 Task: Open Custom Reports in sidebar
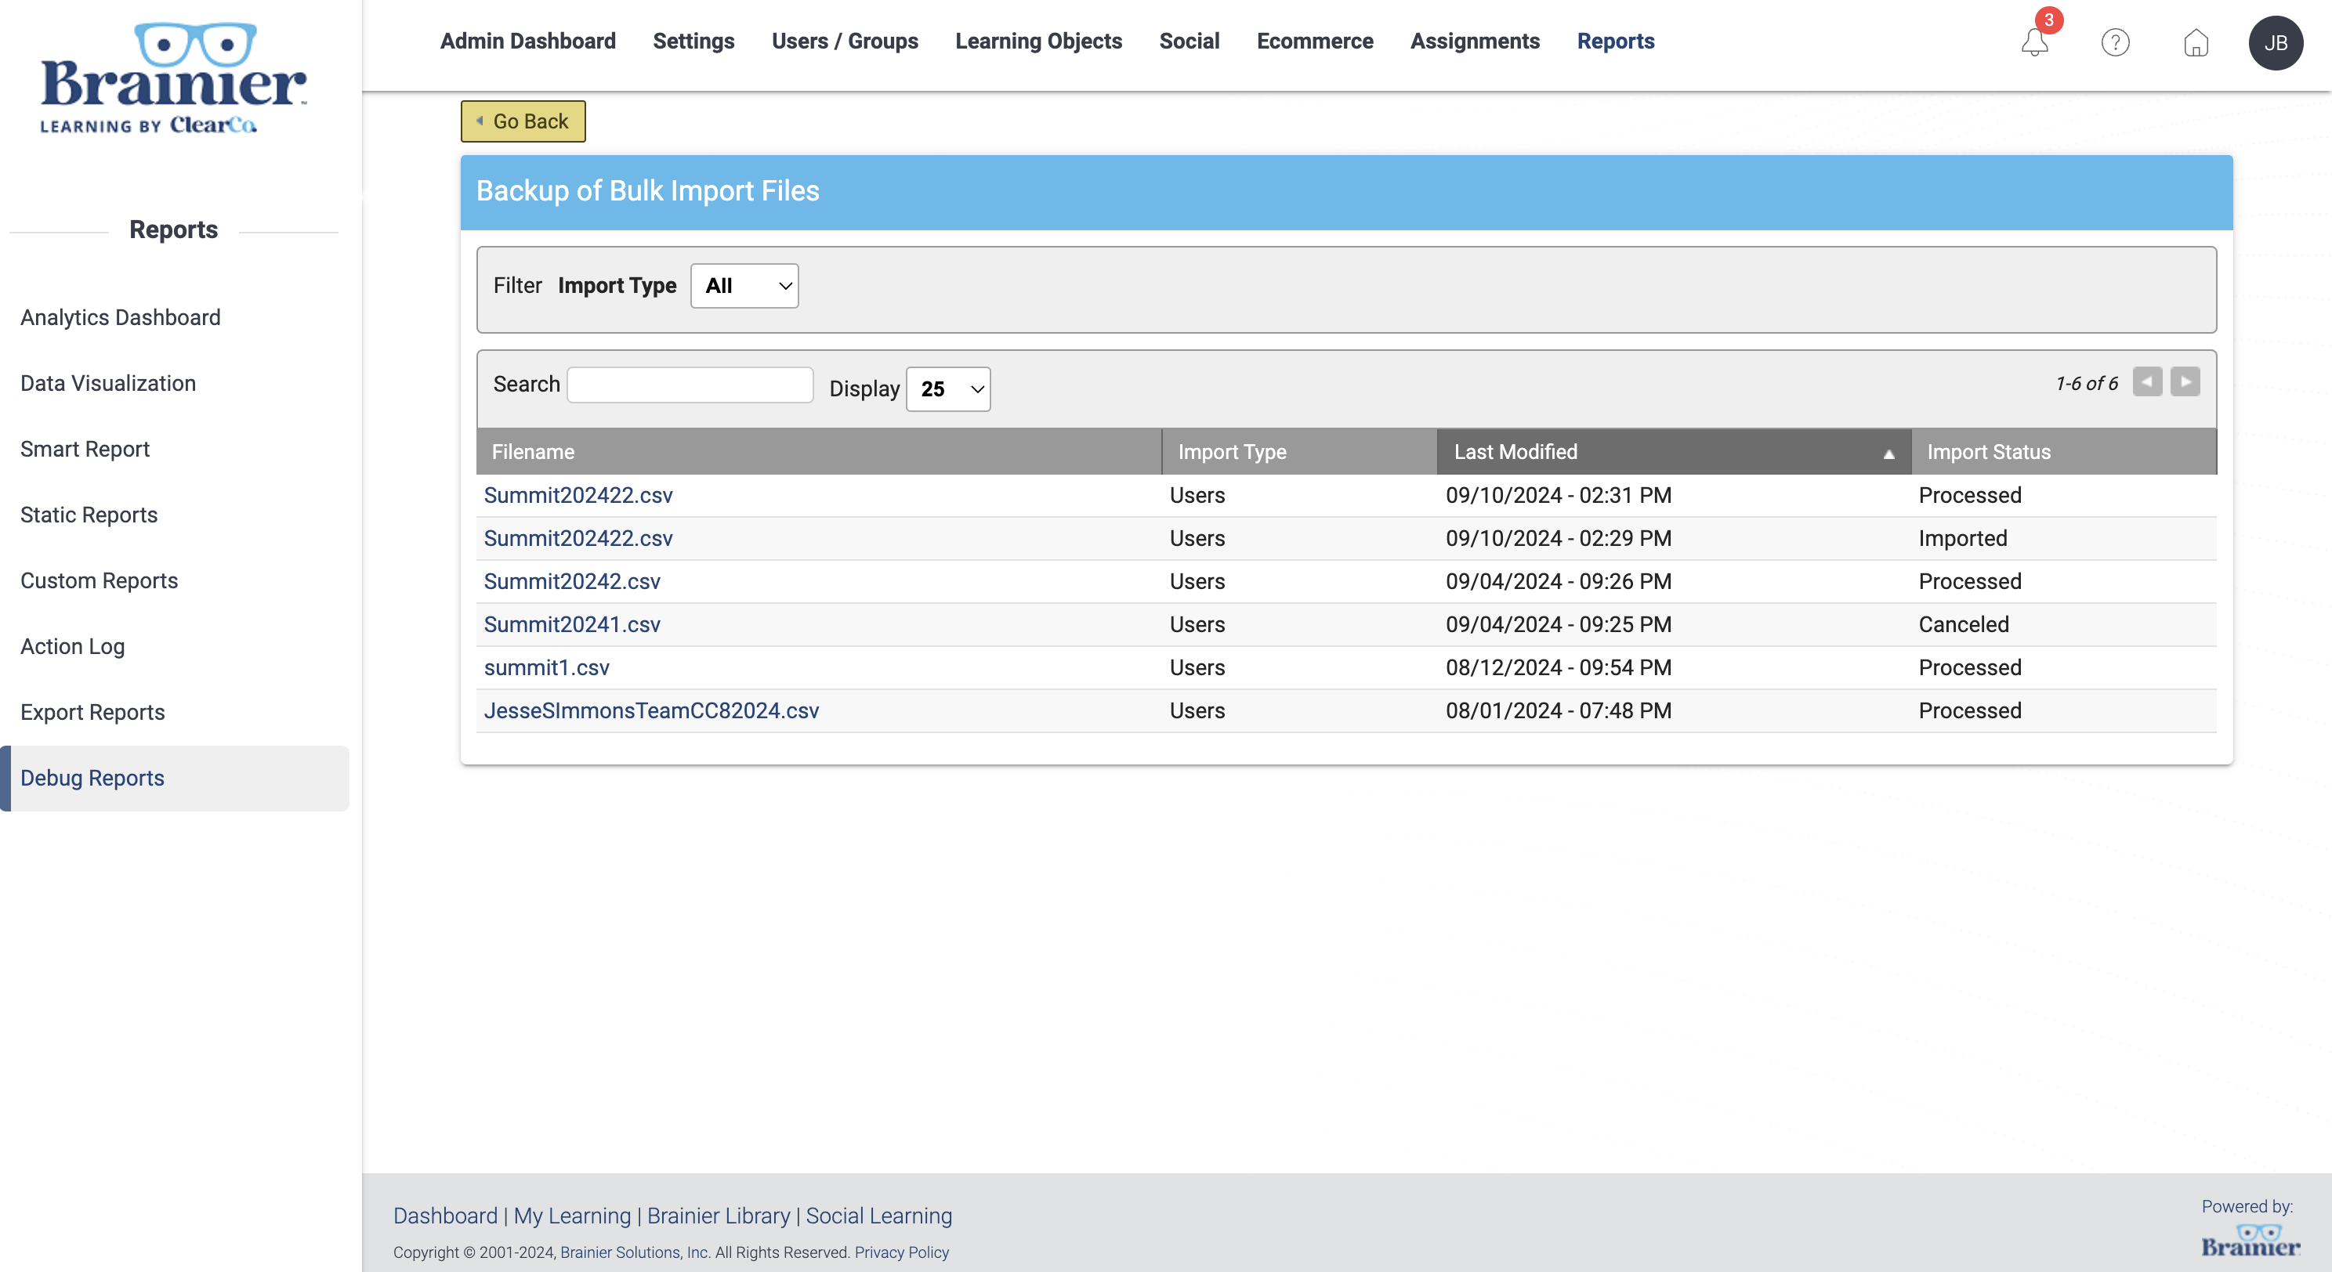tap(99, 581)
